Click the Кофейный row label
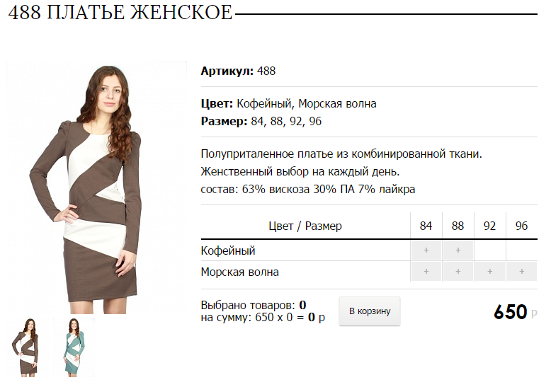This screenshot has height=387, width=551. point(228,250)
